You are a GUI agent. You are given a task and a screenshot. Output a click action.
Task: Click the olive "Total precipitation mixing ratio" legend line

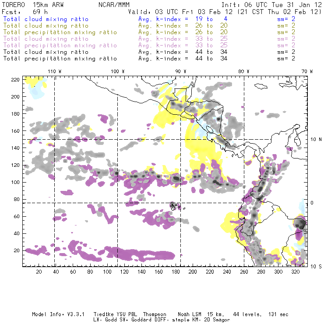[60, 32]
